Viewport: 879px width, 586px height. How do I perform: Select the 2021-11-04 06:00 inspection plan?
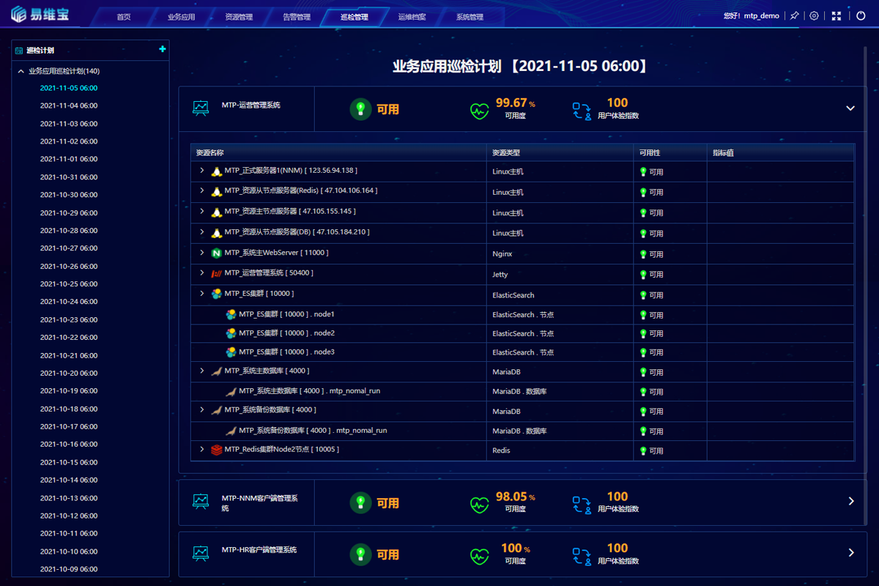[x=69, y=105]
